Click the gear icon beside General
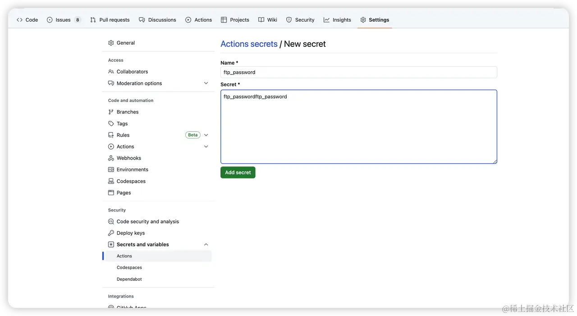 [111, 43]
